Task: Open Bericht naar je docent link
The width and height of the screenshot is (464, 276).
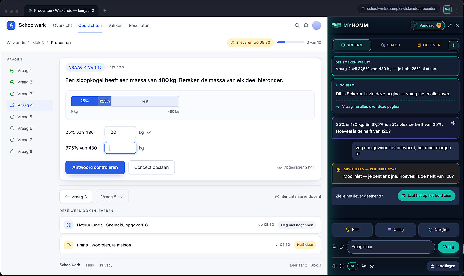Action: pos(298,197)
